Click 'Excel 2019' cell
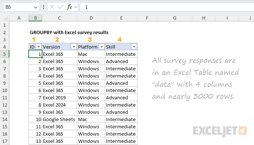The image size is (254, 145). click(x=60, y=98)
